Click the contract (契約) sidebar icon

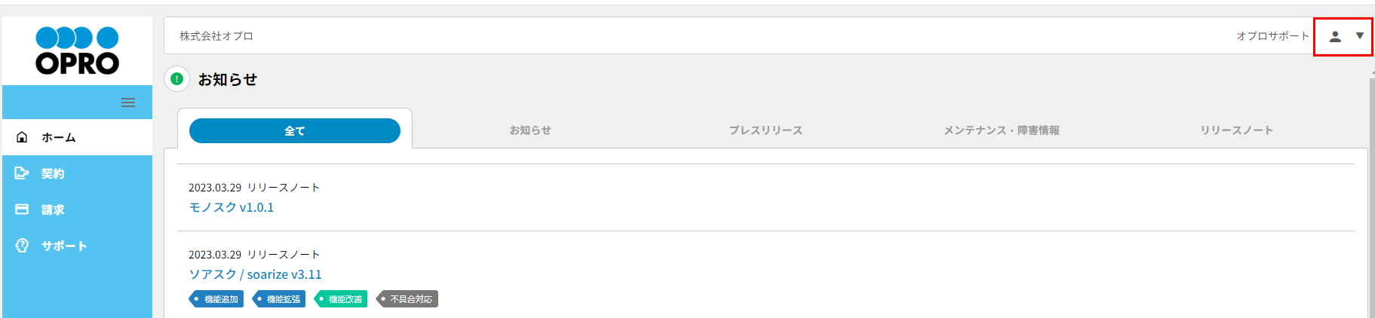point(22,173)
